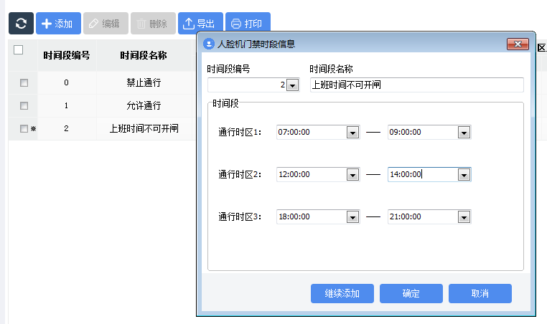Image resolution: width=547 pixels, height=324 pixels.
Task: Select the 上班时间不可开闸 table cell
Action: click(144, 128)
